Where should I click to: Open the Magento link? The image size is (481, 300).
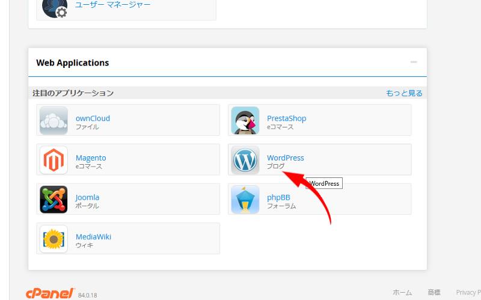pos(91,158)
